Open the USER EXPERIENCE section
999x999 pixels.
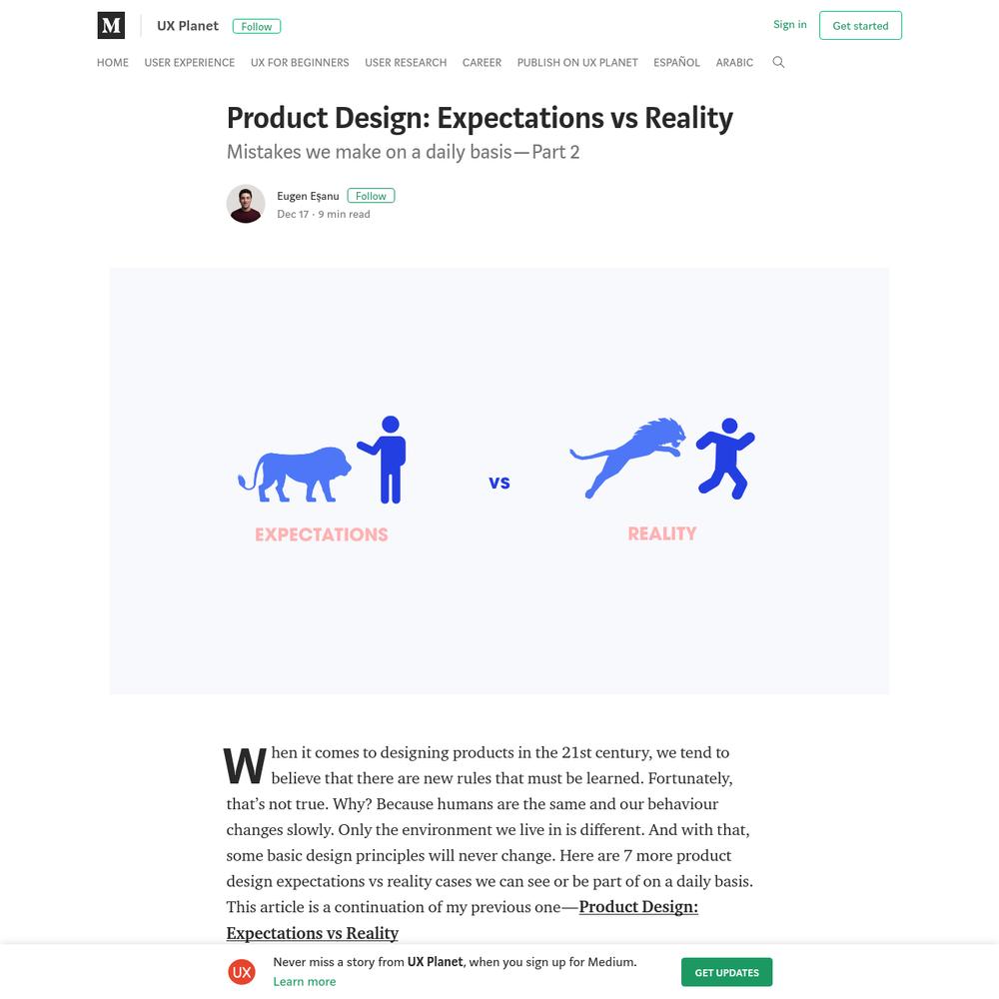click(189, 62)
